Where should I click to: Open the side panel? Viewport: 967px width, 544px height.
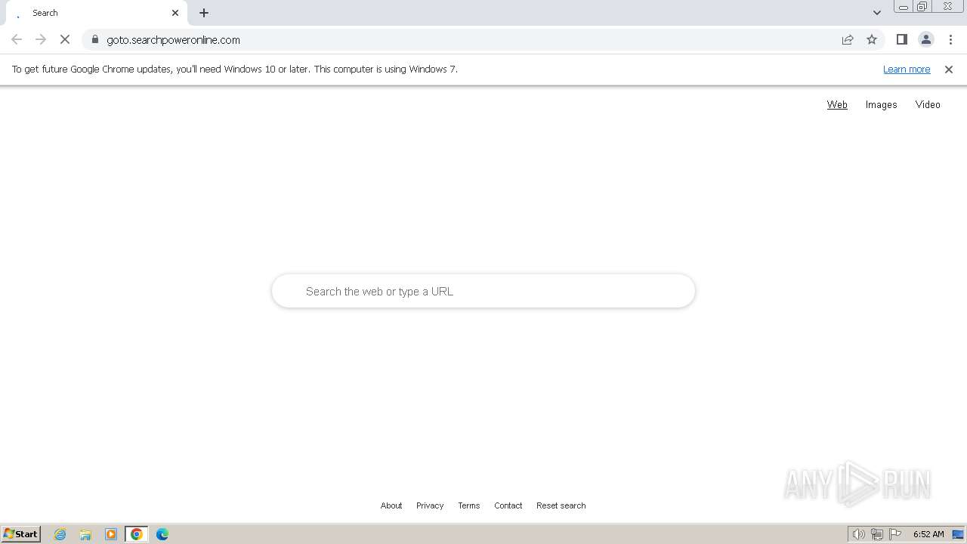[901, 39]
